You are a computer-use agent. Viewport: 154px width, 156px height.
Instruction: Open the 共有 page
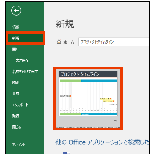(16, 94)
